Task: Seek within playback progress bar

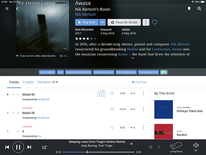Action: [98, 152]
